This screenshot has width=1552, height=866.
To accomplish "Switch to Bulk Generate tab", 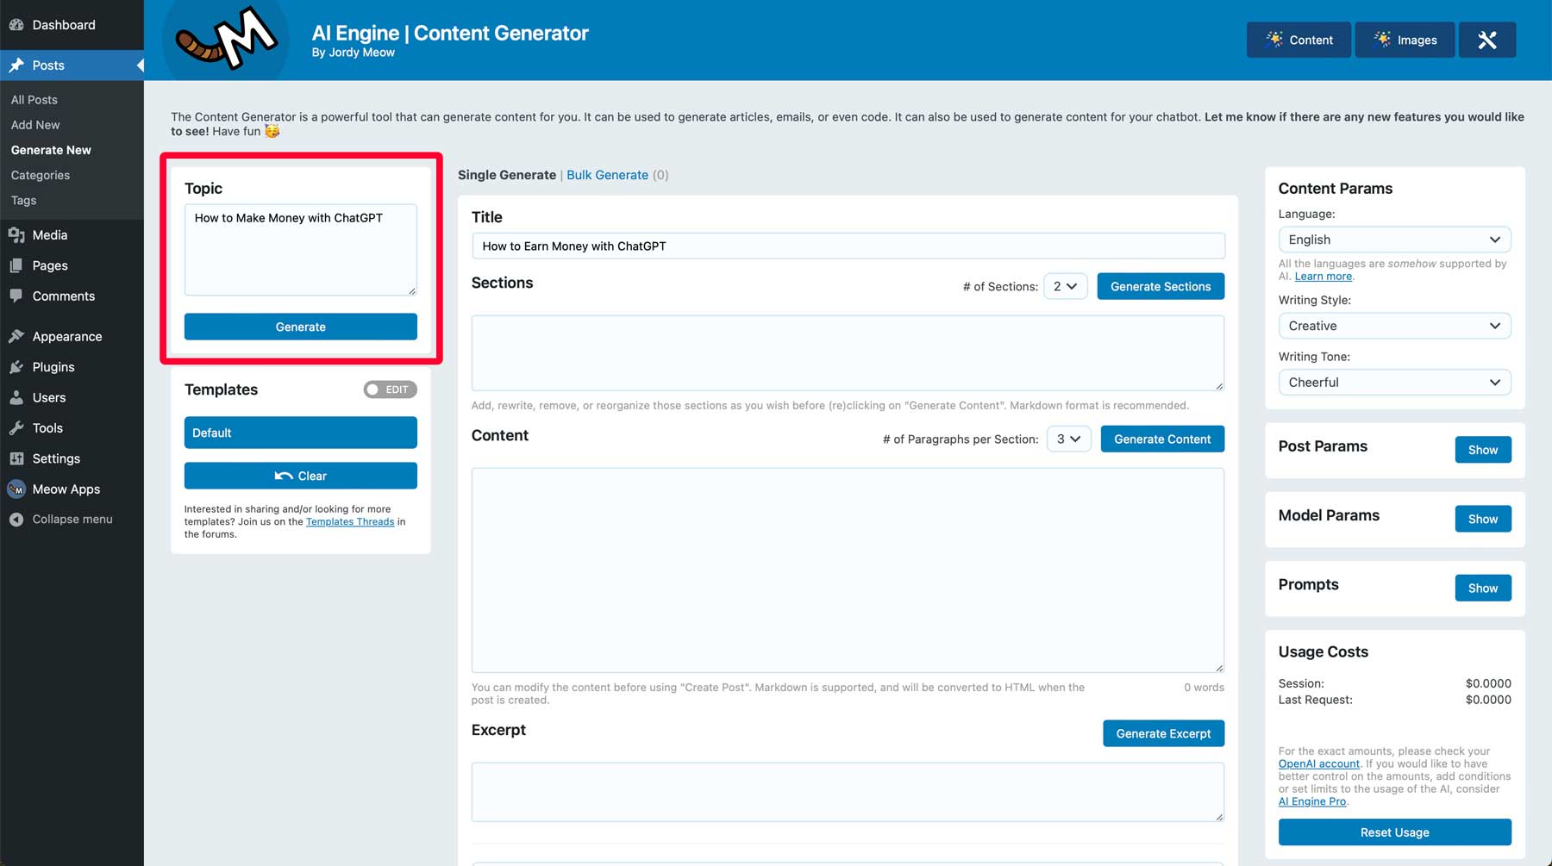I will (607, 175).
